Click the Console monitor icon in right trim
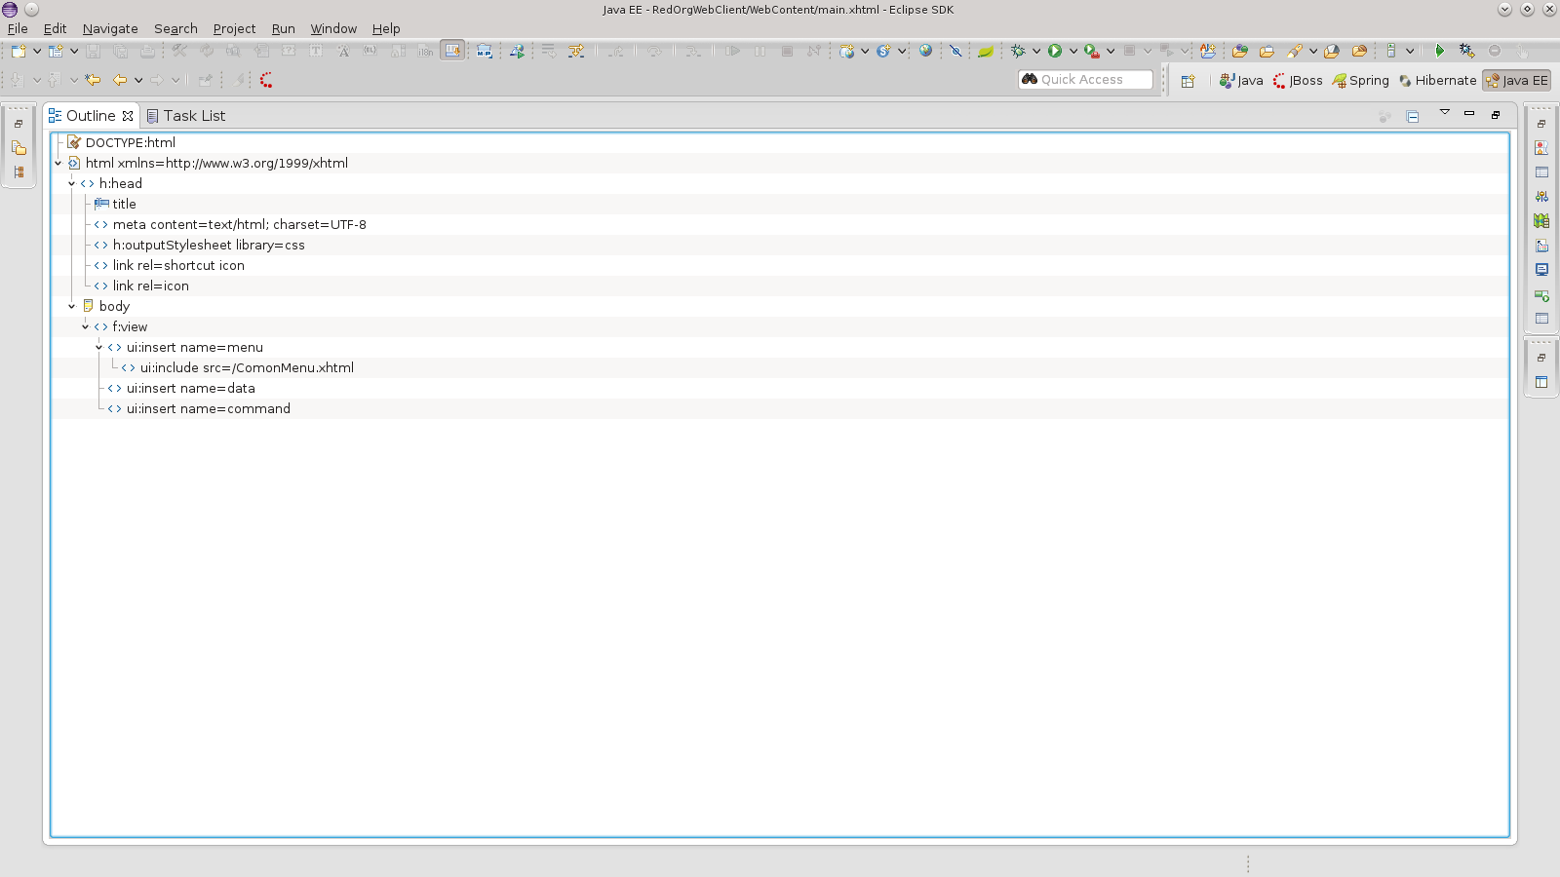1560x877 pixels. coord(1541,270)
